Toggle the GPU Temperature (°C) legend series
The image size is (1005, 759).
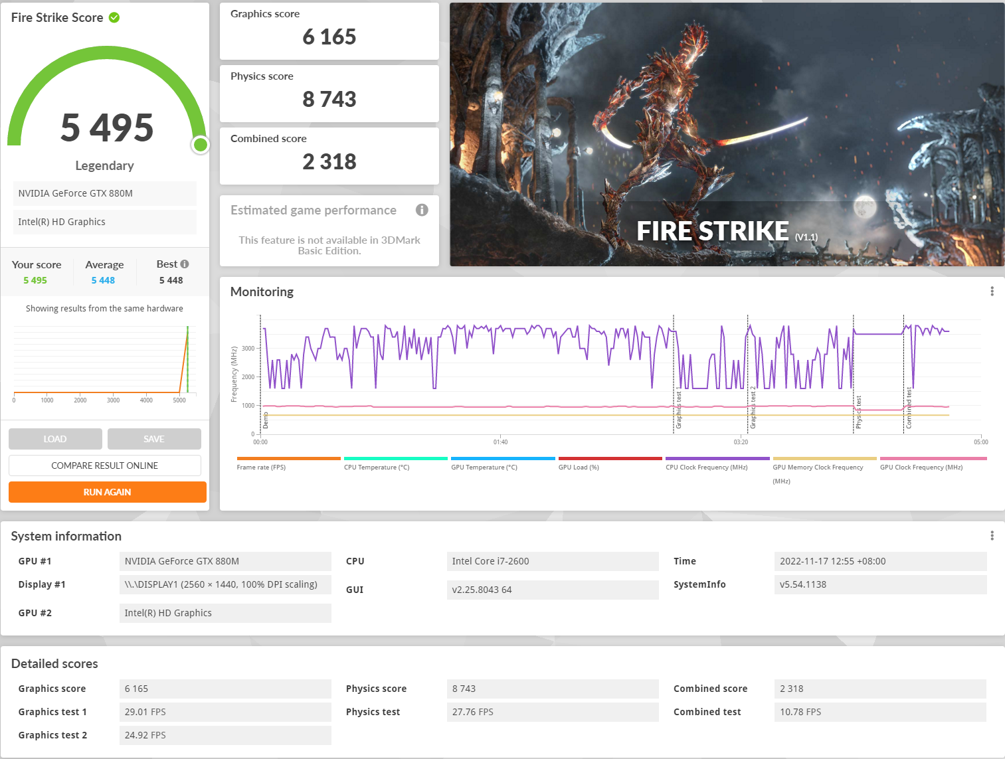coord(503,464)
